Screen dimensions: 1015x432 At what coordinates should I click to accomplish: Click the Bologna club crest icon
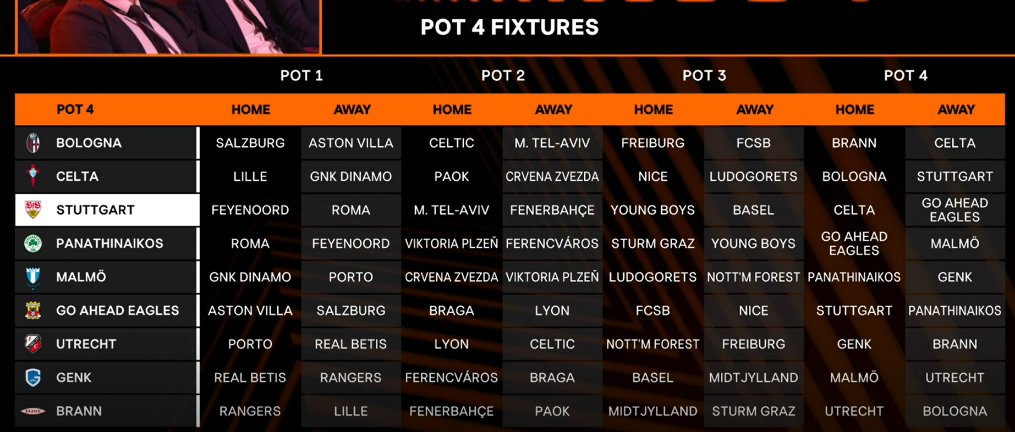33,143
